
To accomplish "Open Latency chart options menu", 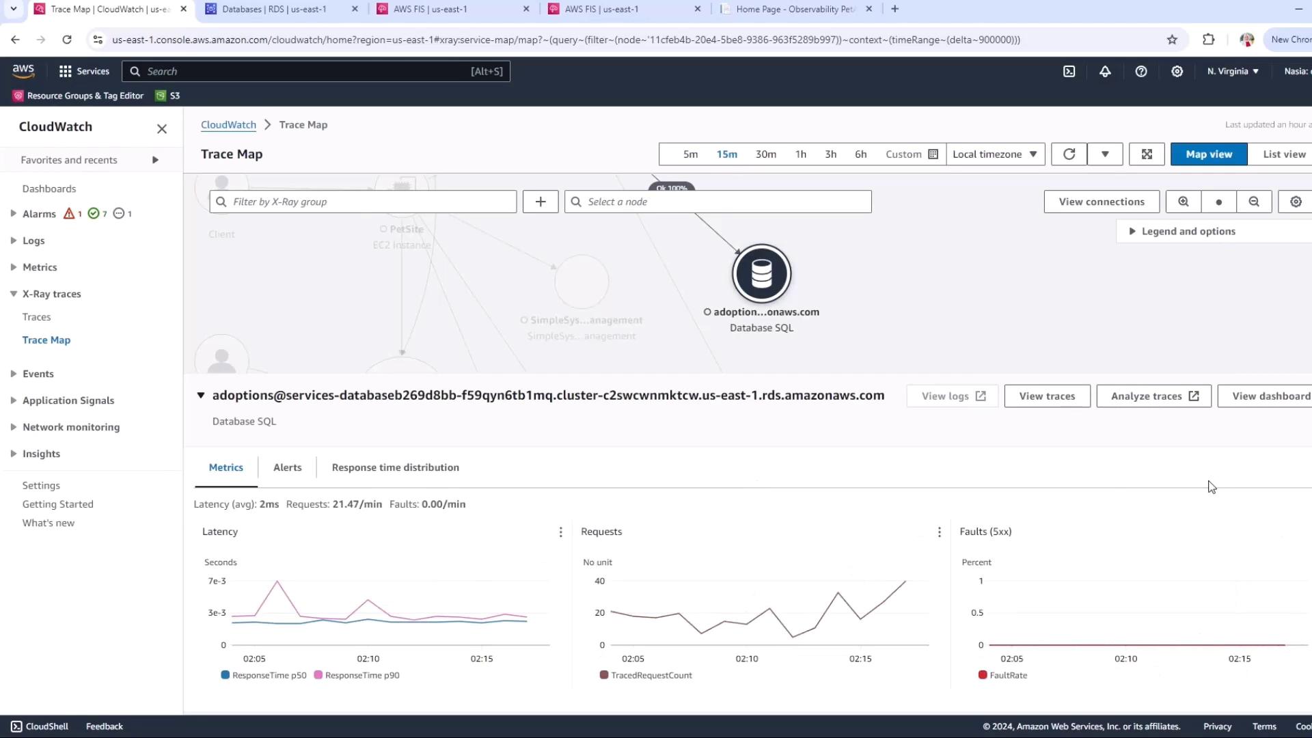I will point(560,532).
